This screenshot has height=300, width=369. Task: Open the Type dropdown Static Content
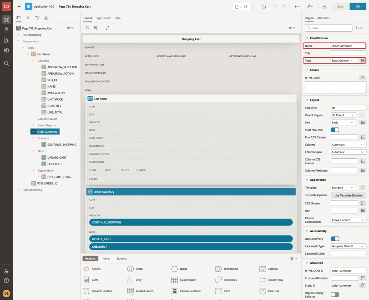[343, 61]
